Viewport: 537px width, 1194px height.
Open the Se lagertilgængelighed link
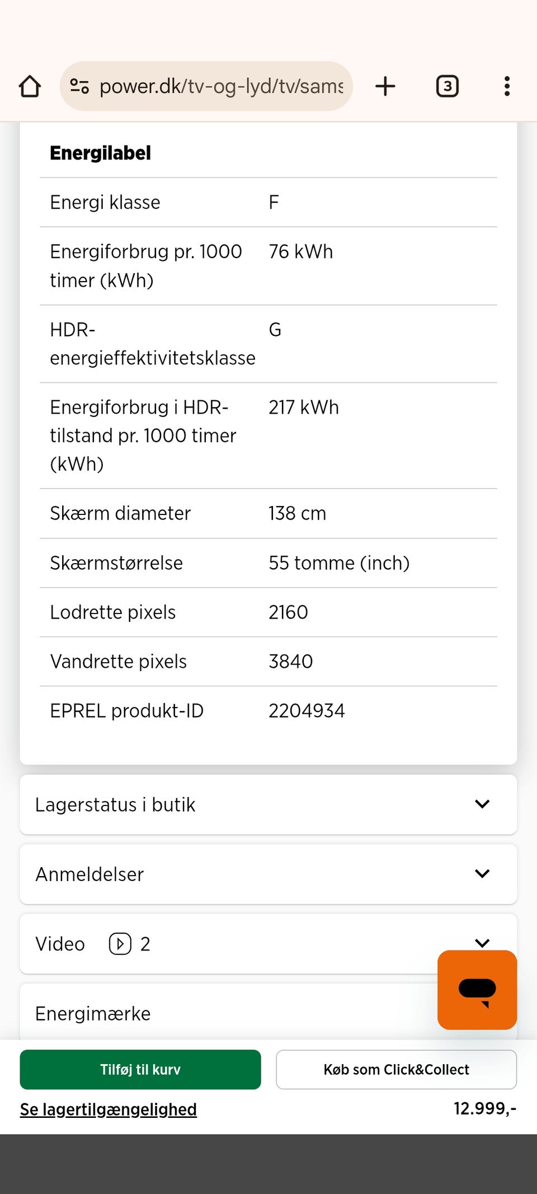[109, 1109]
